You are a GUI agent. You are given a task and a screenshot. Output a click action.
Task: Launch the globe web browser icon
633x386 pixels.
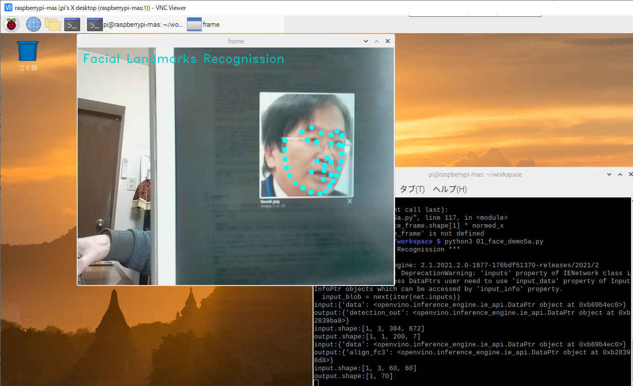click(x=34, y=24)
